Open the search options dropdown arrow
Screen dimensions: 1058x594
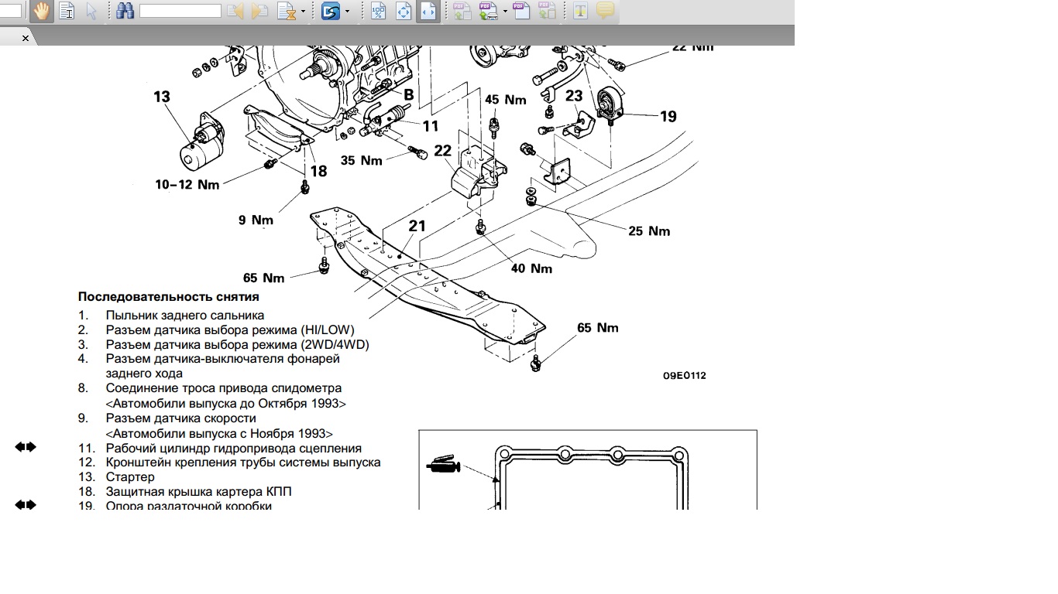(x=303, y=12)
